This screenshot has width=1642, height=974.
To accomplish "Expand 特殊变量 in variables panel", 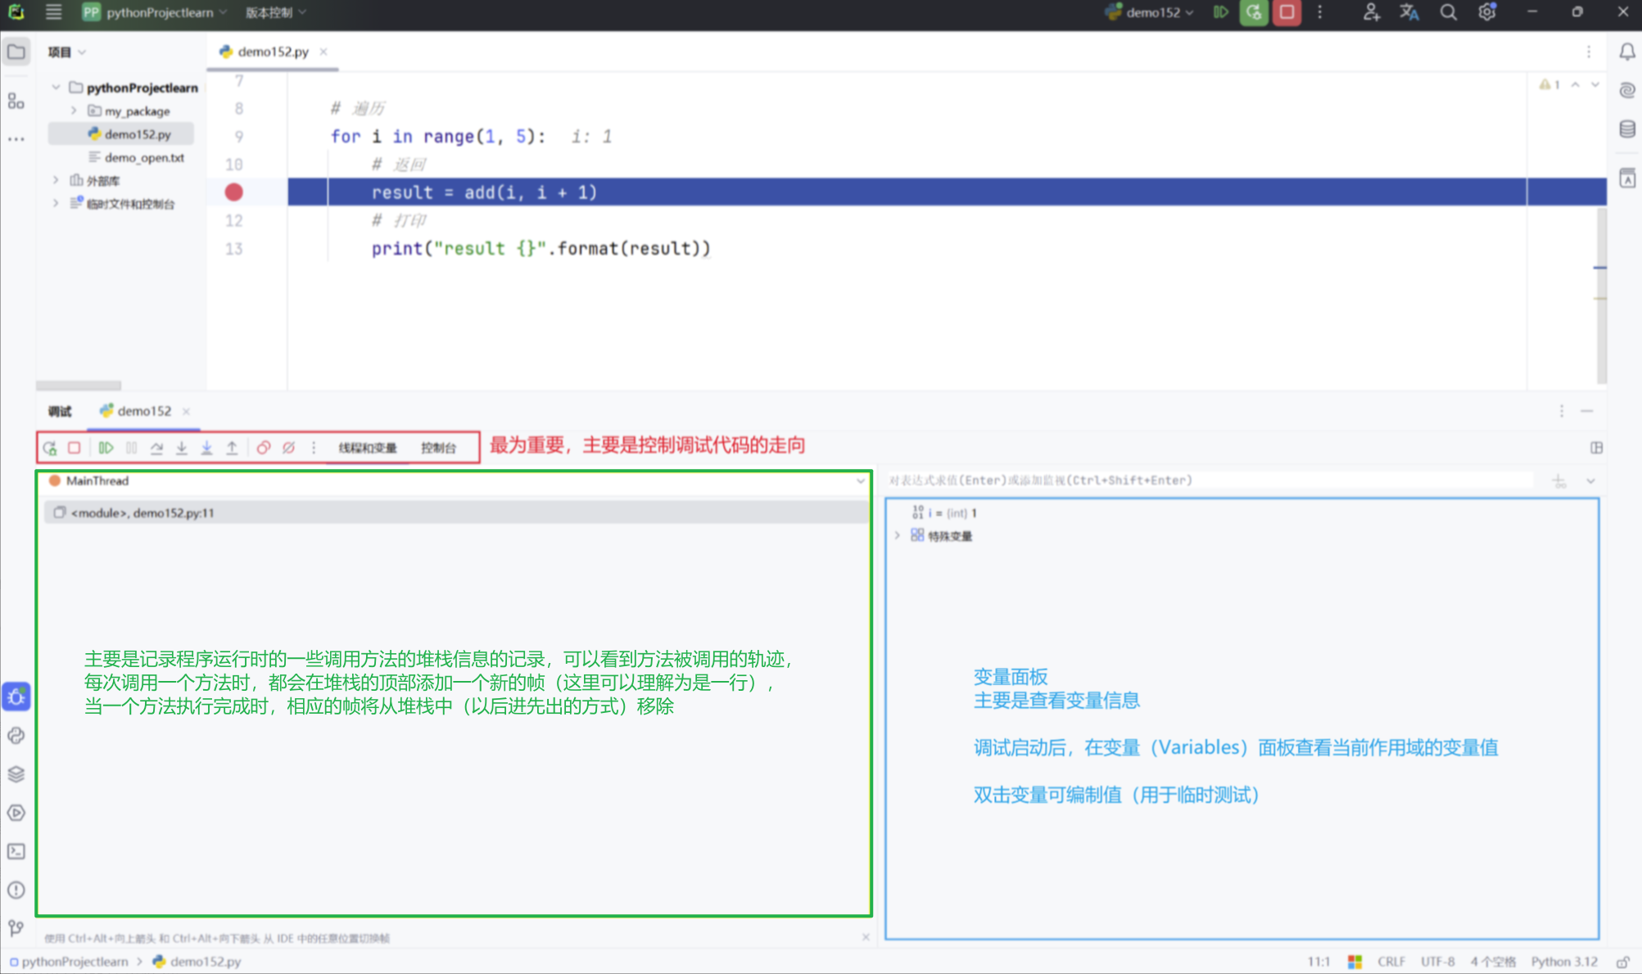I will pos(898,536).
